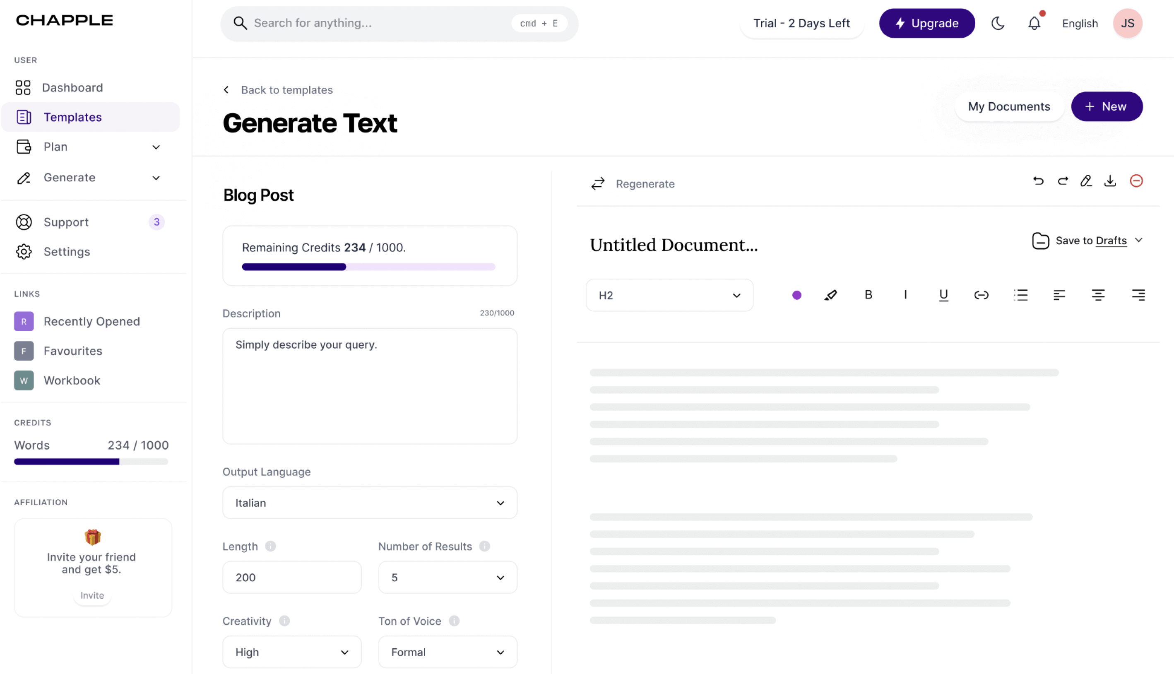1174x674 pixels.
Task: Click the redo arrow icon
Action: point(1063,181)
